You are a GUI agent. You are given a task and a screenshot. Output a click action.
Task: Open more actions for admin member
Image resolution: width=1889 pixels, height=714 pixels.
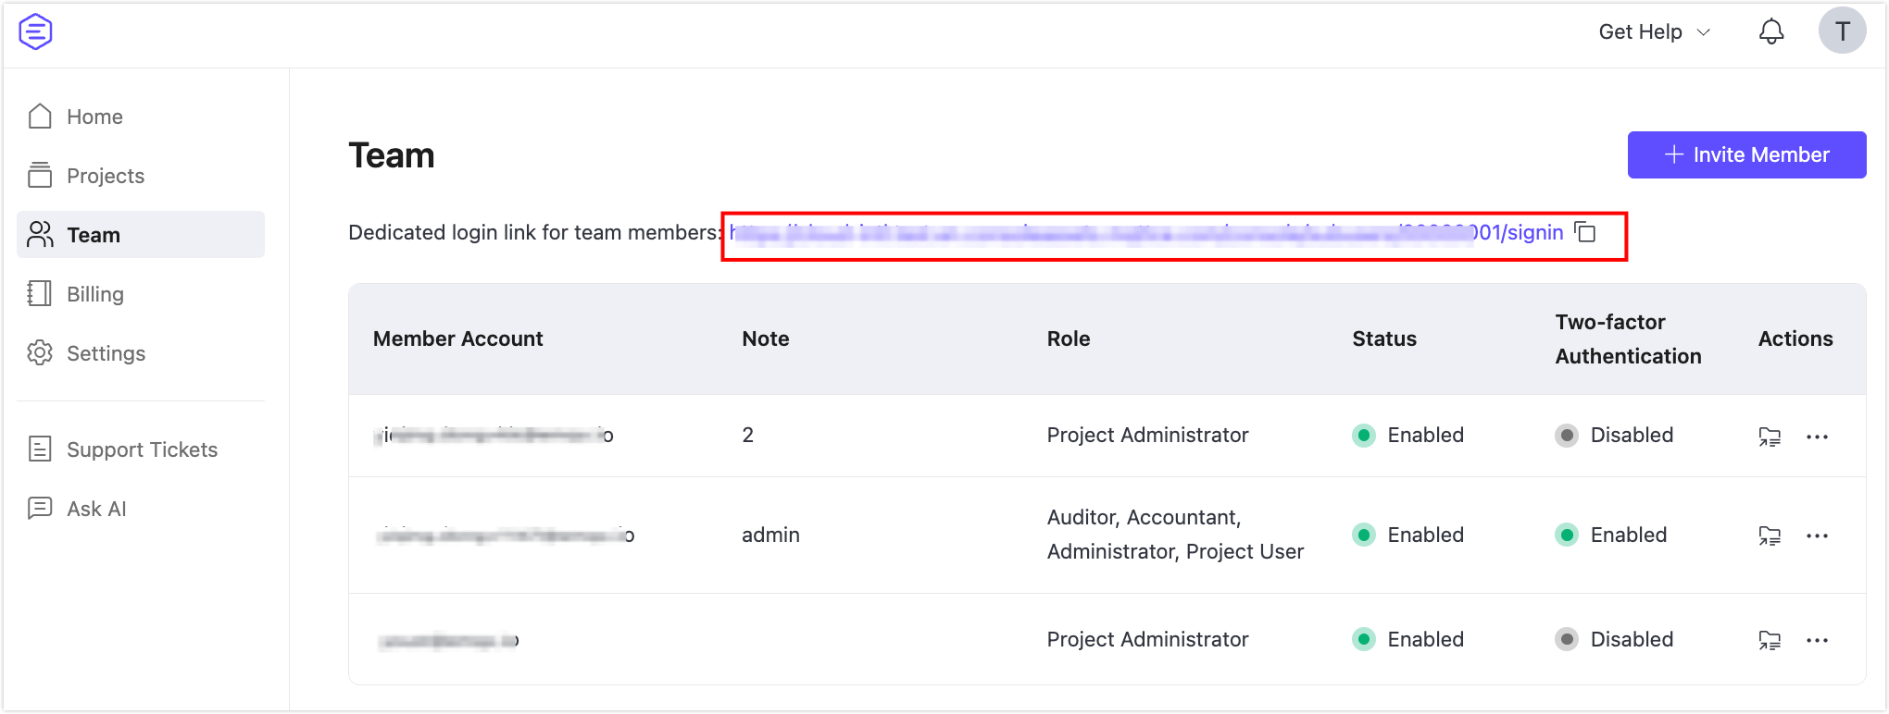(x=1817, y=535)
